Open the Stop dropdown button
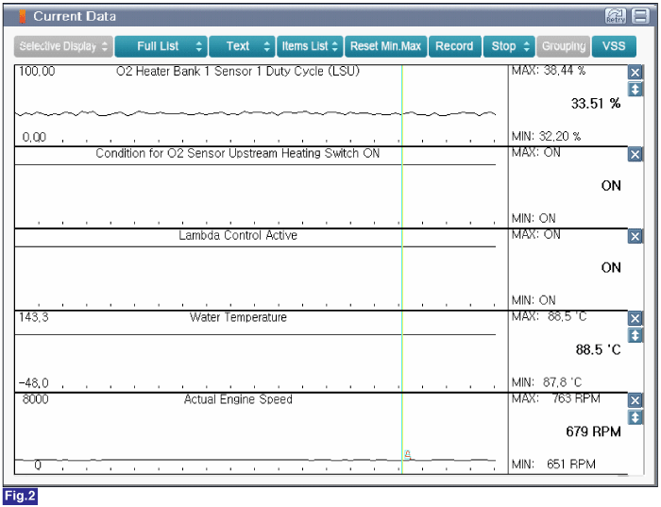The image size is (661, 507). (509, 46)
